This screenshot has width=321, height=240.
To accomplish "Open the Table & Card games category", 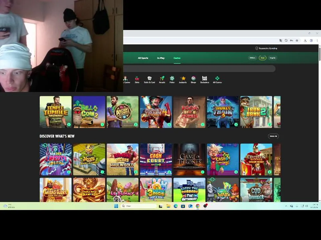I will (x=149, y=80).
